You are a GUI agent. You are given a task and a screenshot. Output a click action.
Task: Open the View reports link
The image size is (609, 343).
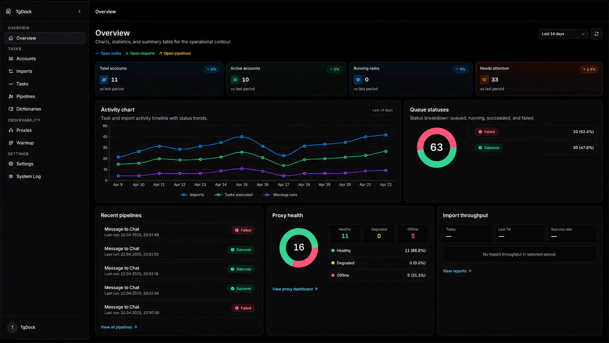click(x=457, y=271)
